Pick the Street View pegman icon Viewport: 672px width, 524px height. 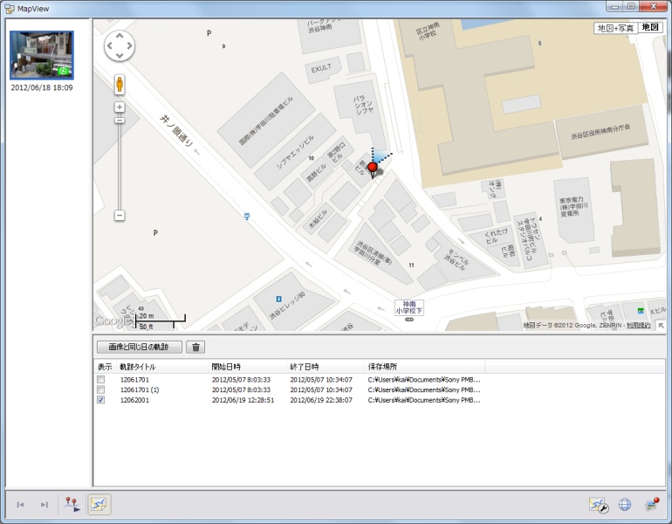(x=120, y=84)
